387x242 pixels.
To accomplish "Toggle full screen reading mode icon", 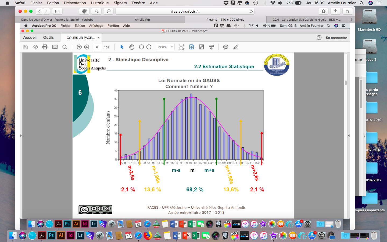I will (x=201, y=47).
